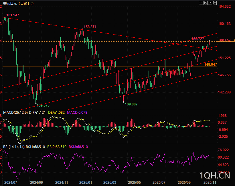Click the circled plus icon beside 日线
This screenshot has width=235, height=186.
click(x=32, y=4)
